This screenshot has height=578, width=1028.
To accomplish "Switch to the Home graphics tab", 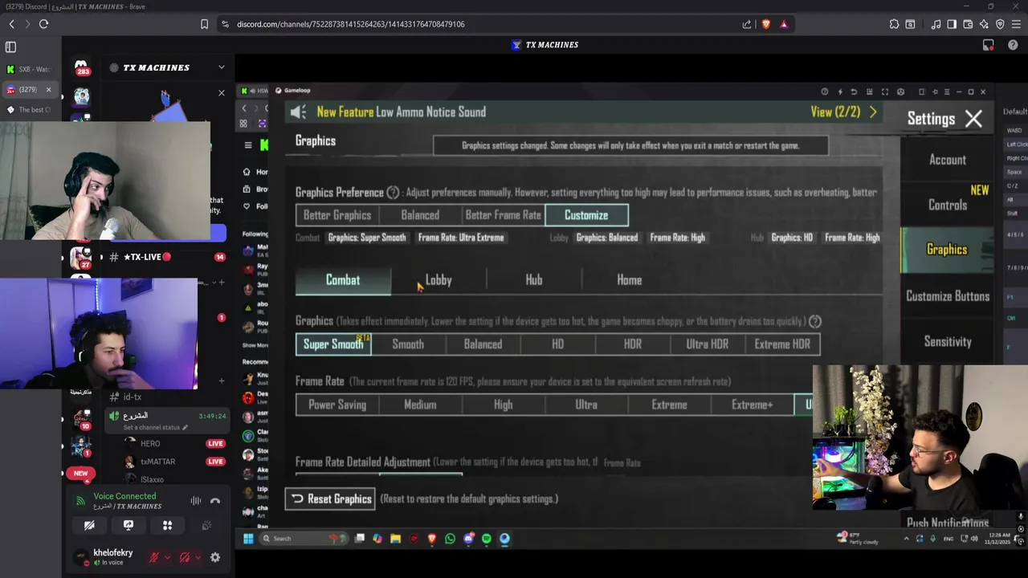I will click(629, 280).
